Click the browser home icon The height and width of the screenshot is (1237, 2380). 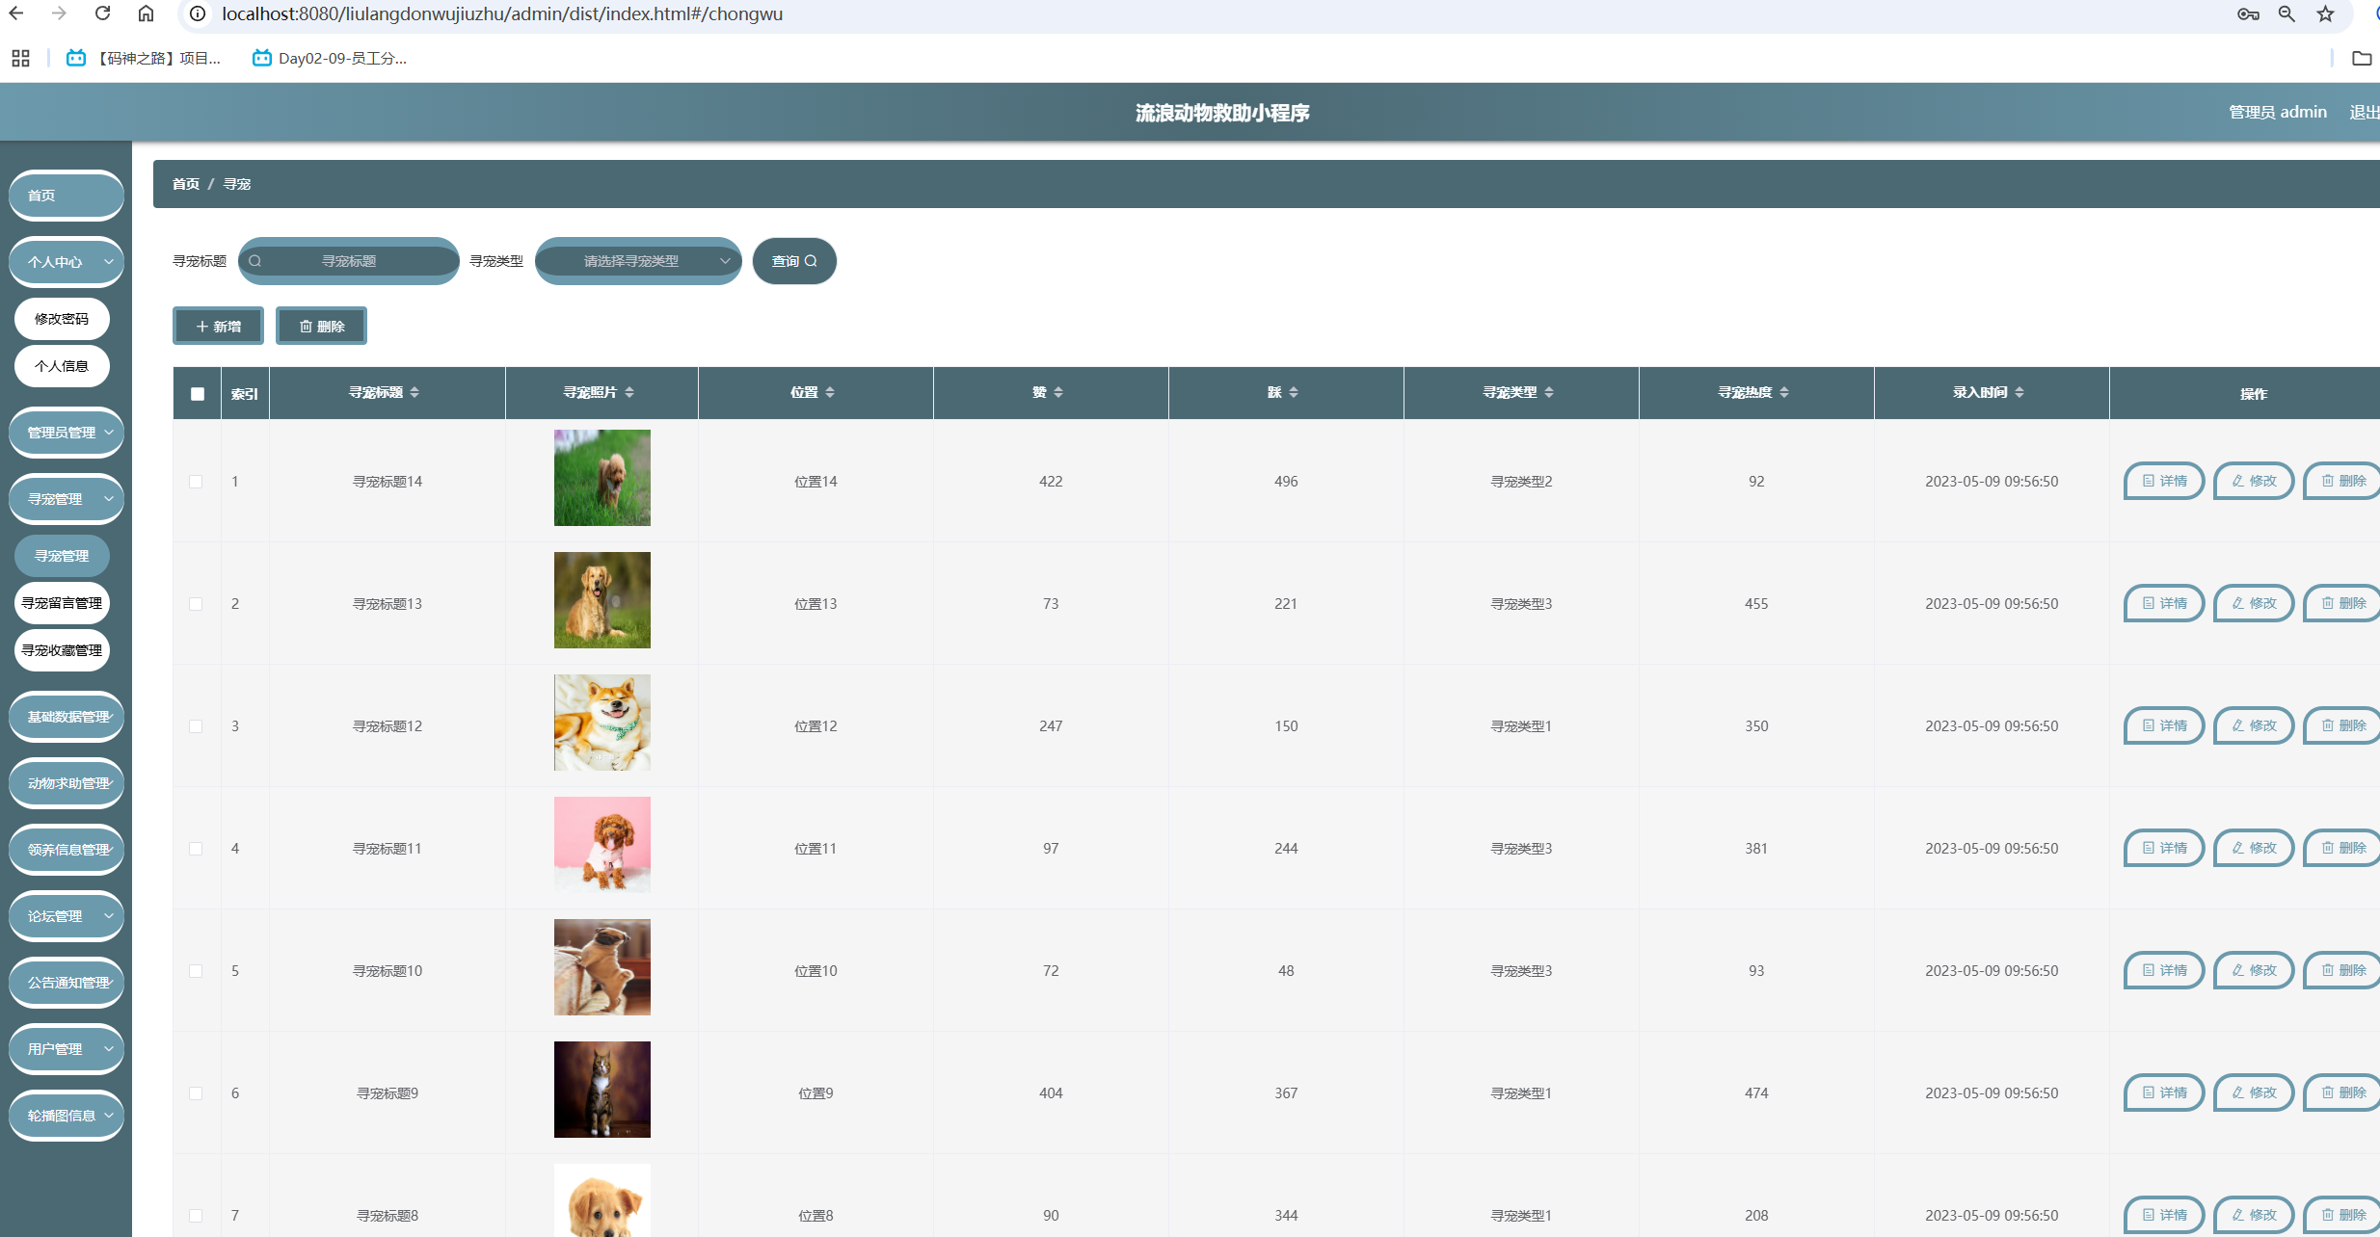click(x=146, y=13)
